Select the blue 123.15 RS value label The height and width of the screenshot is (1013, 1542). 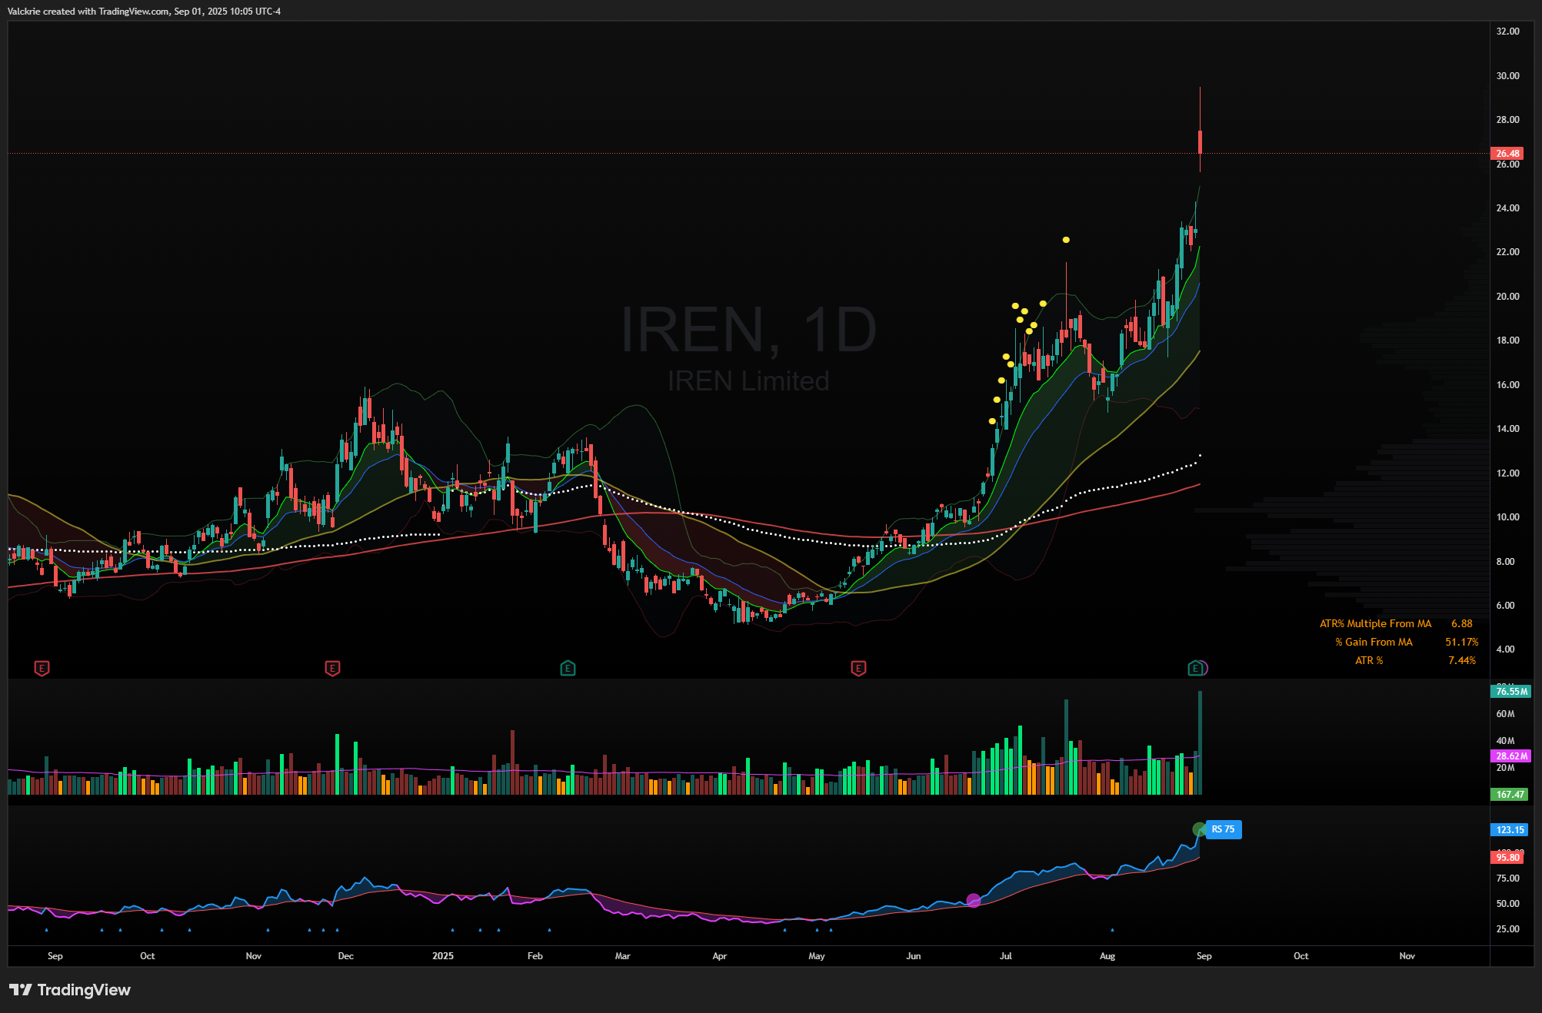1510,829
